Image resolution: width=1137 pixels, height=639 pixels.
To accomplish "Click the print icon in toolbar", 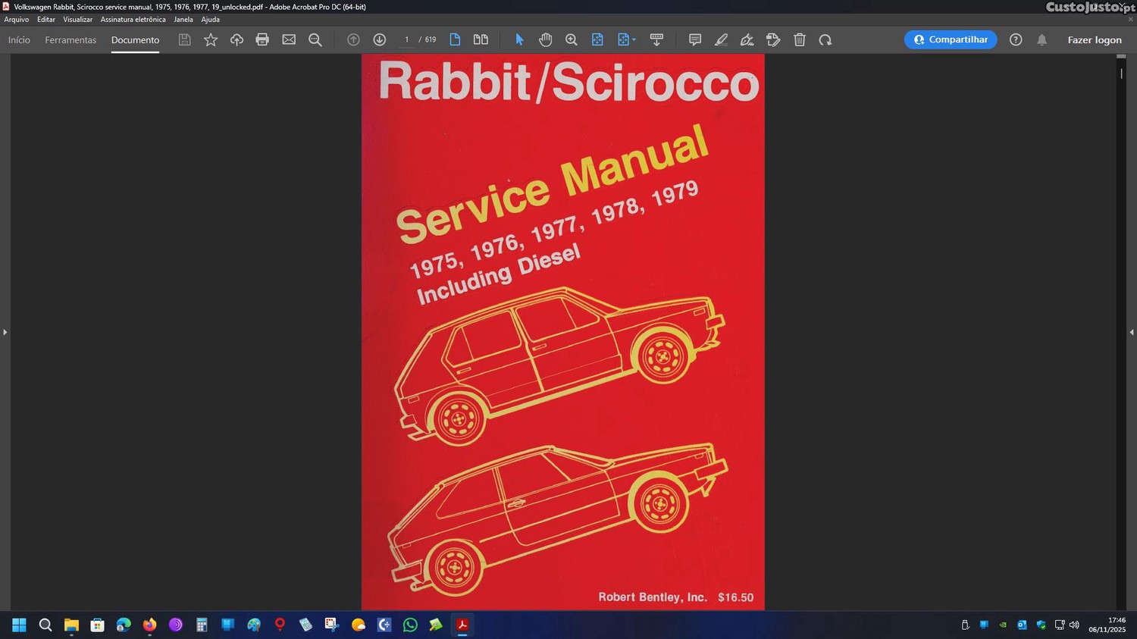I will 262,39.
